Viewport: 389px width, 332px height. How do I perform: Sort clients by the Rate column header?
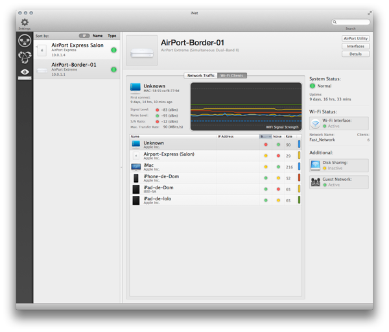[289, 137]
